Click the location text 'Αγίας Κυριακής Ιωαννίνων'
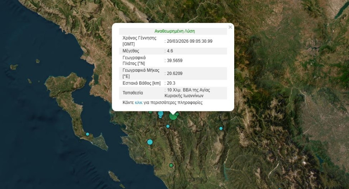Viewport: 349px width, 189px height. [x=186, y=95]
